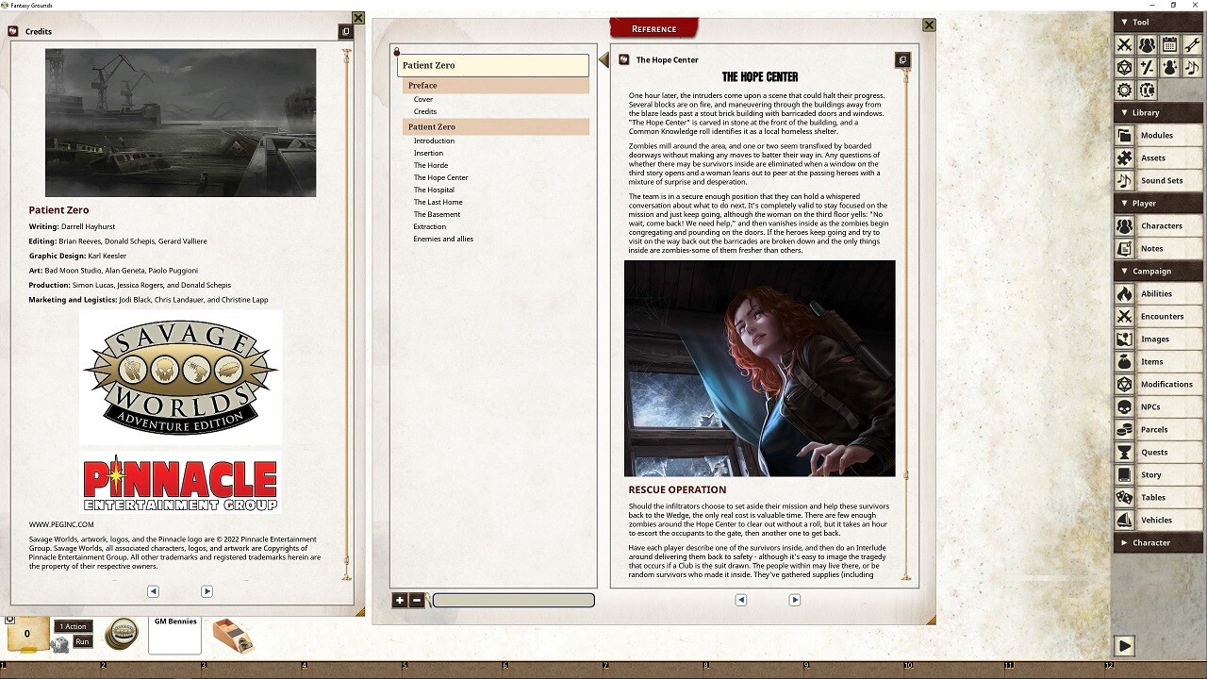This screenshot has height=679, width=1207.
Task: Open options with the wrench icon
Action: coord(1190,44)
